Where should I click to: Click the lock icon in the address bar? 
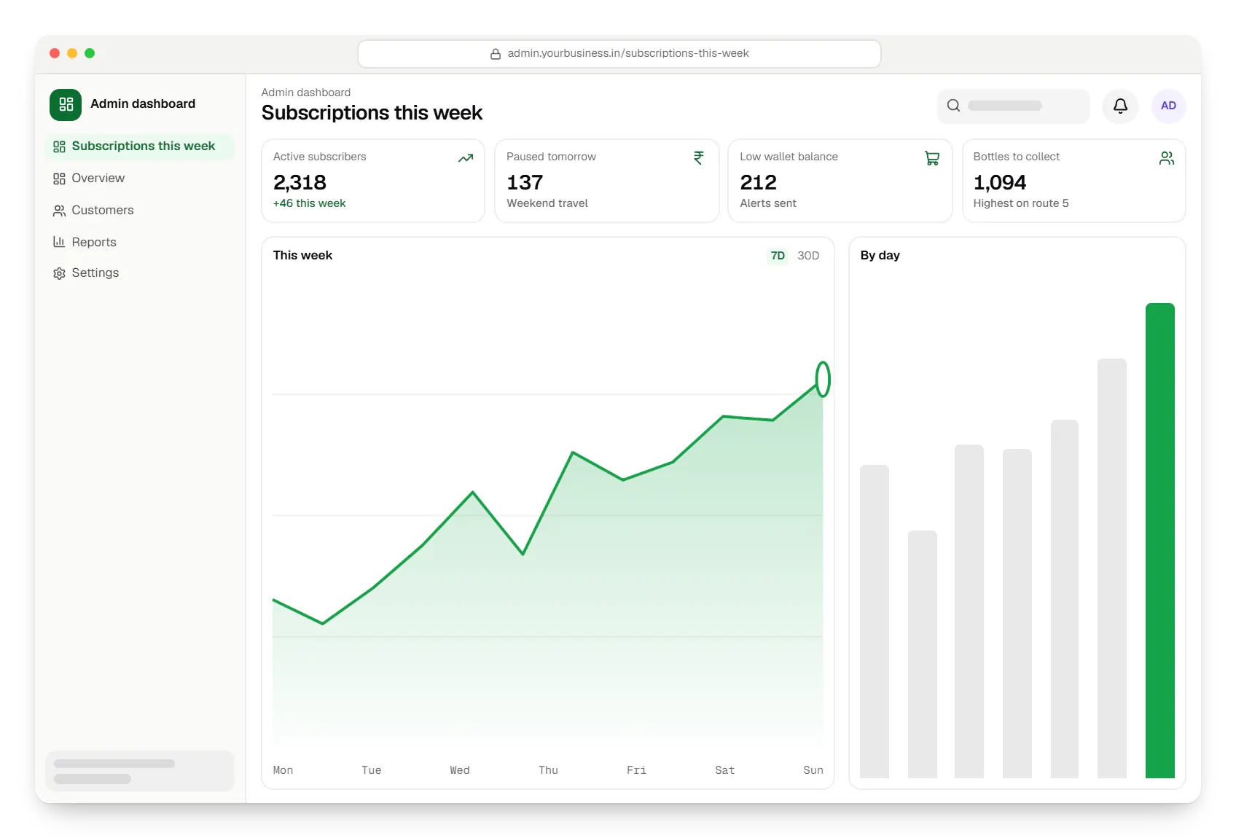point(496,54)
